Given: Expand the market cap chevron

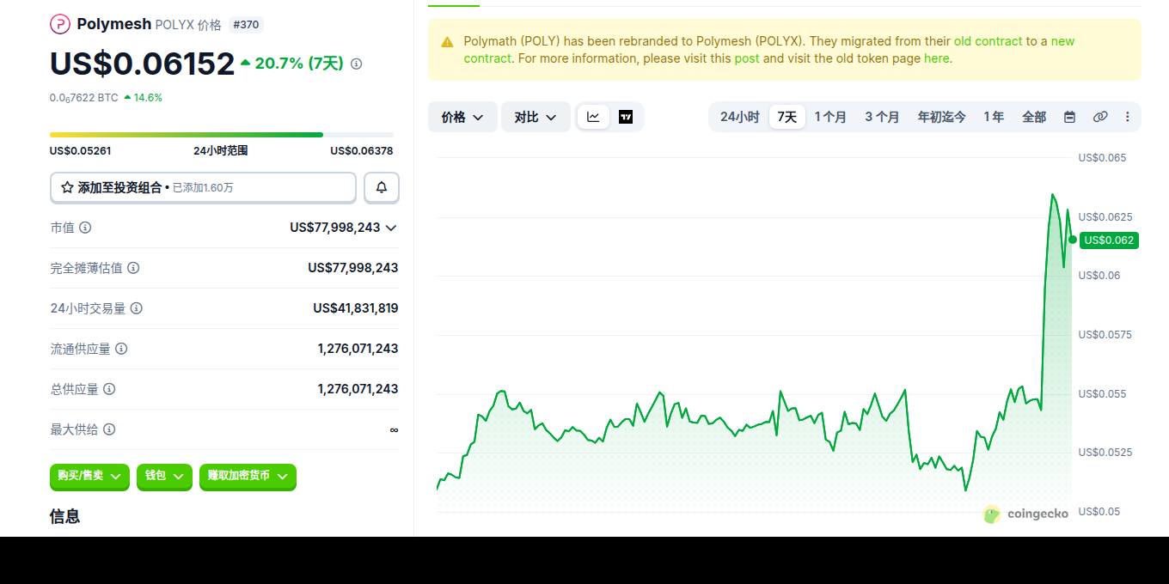Looking at the screenshot, I should click(x=391, y=228).
